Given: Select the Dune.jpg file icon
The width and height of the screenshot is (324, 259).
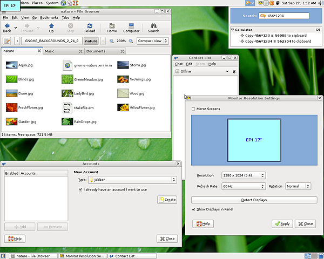Looking at the screenshot, I should [11, 93].
